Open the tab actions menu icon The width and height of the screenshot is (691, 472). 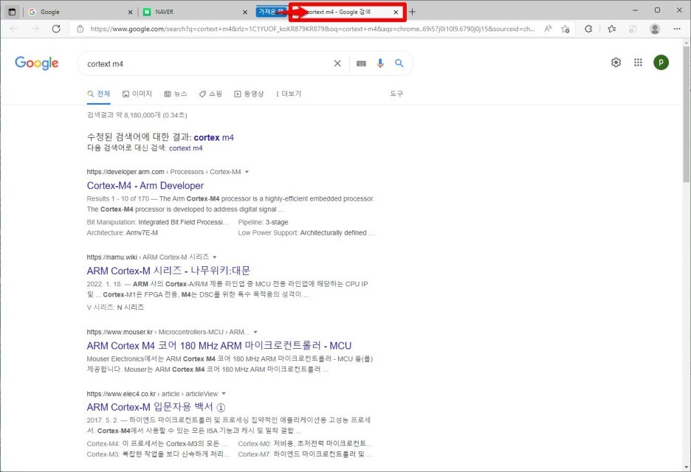click(x=12, y=12)
